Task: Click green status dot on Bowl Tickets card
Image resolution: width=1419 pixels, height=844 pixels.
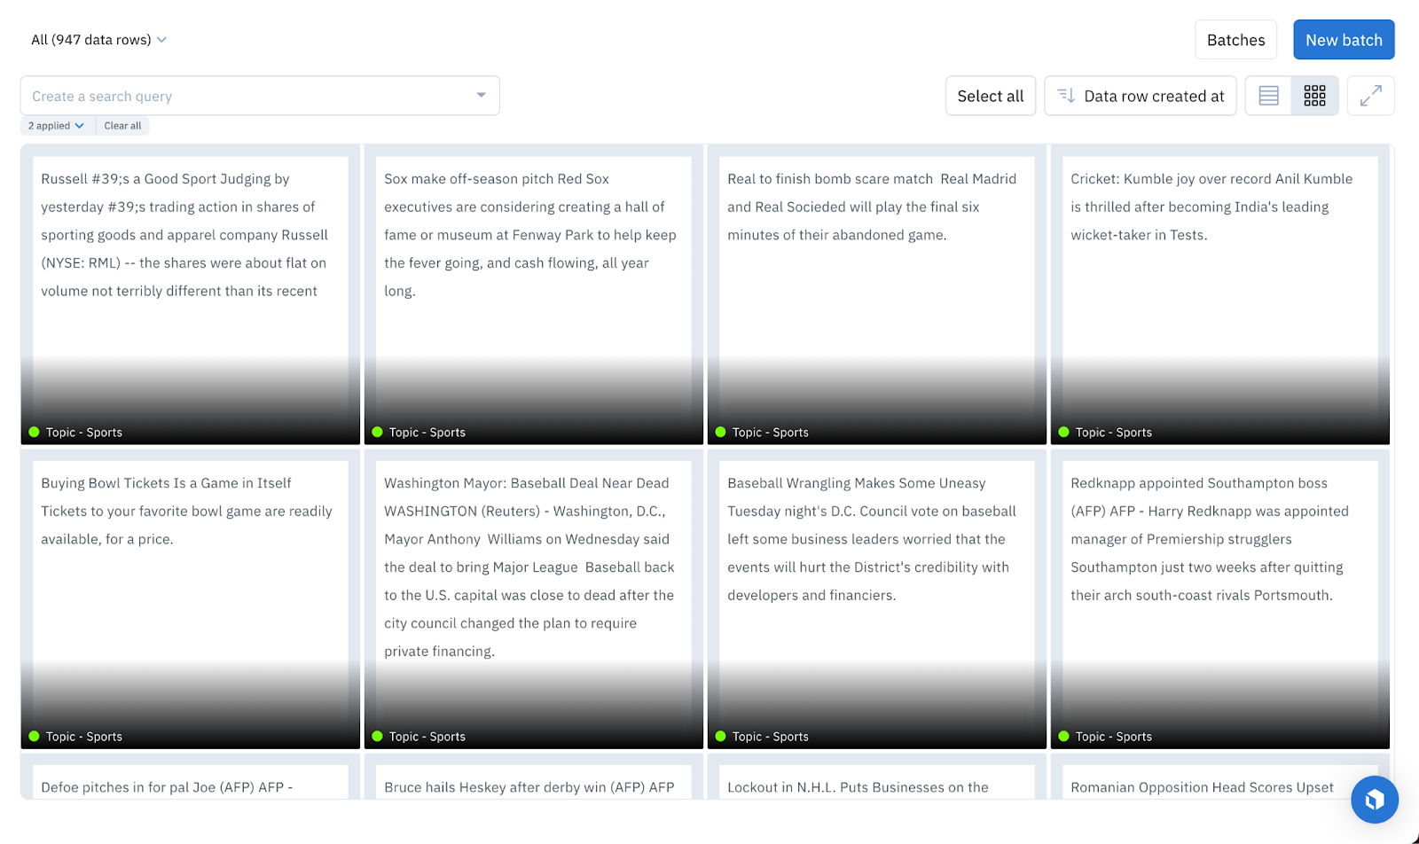Action: click(35, 736)
